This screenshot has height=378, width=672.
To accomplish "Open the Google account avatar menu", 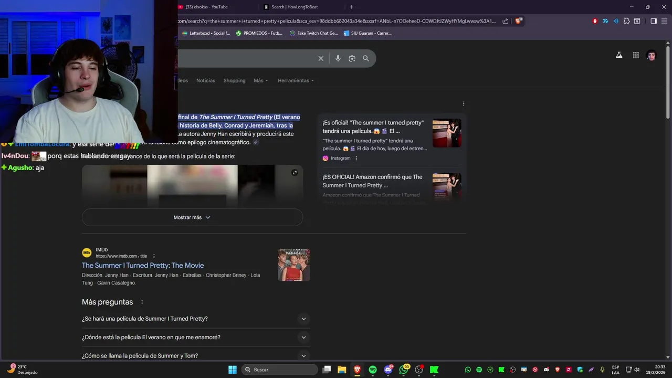I will coord(652,56).
